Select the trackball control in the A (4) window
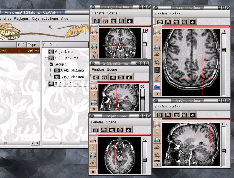Image resolution: width=234 pixels, height=178 pixels. (x=157, y=31)
